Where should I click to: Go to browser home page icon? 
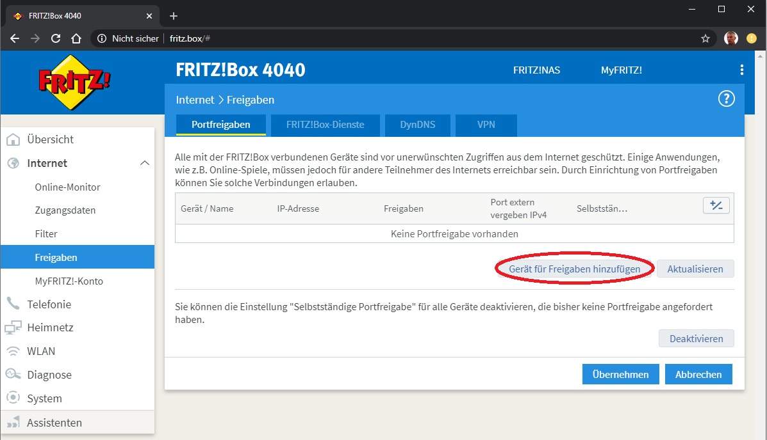click(x=76, y=38)
